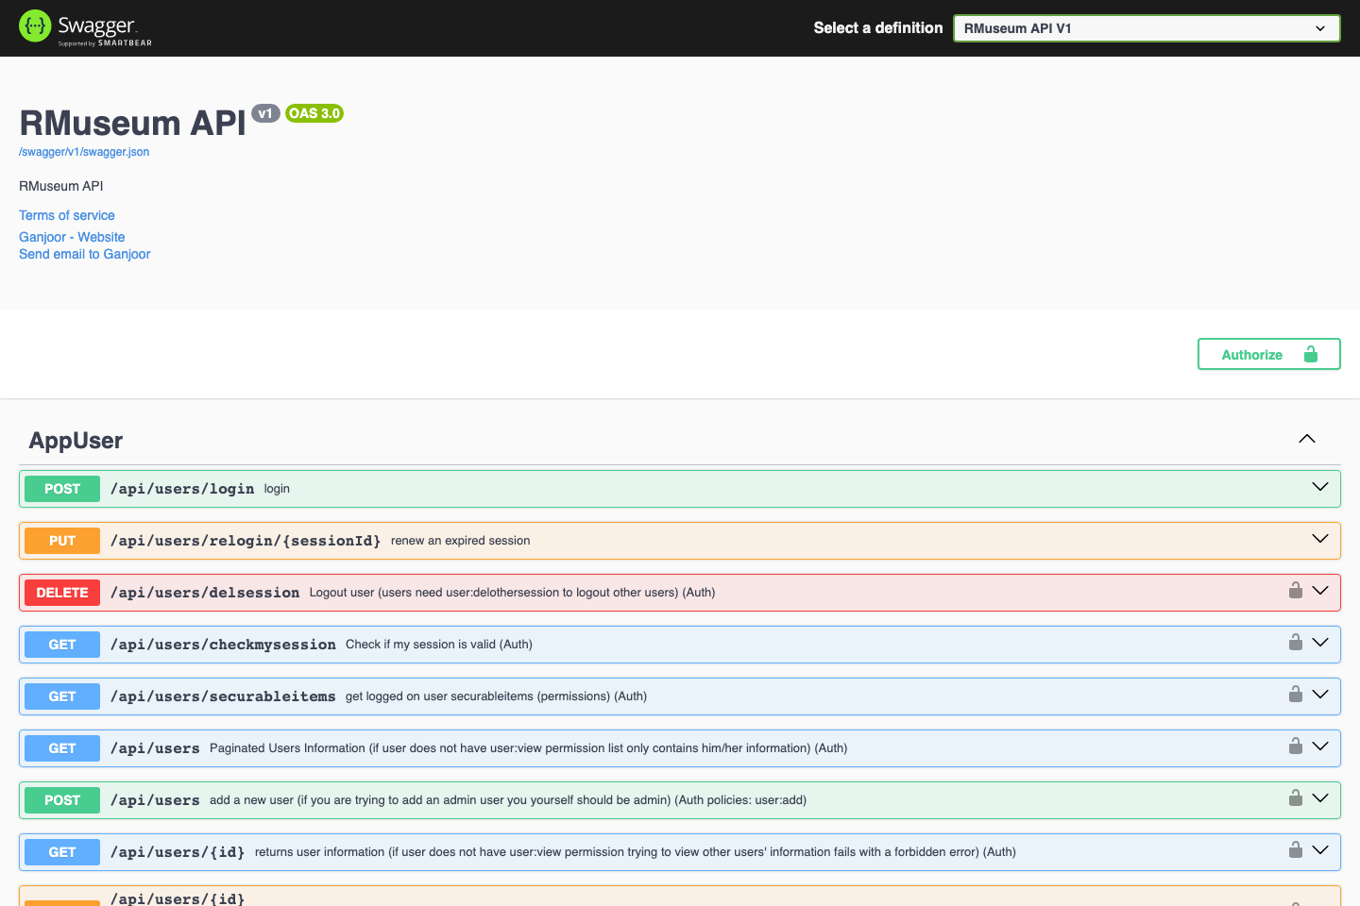Expand the POST /api/users/login operation
The height and width of the screenshot is (906, 1360).
click(x=1319, y=487)
